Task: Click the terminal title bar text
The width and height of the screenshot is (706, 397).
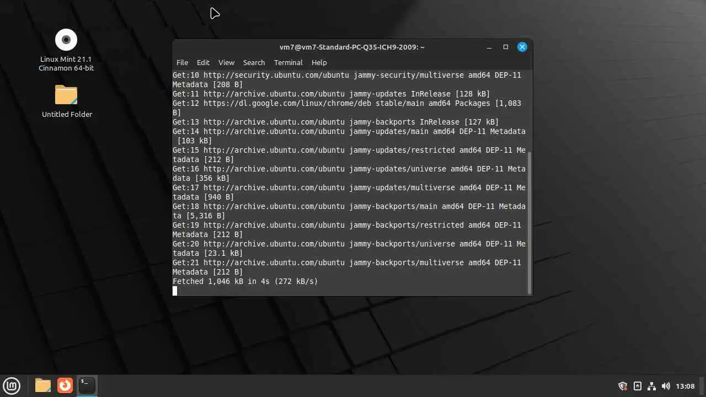Action: coord(352,47)
